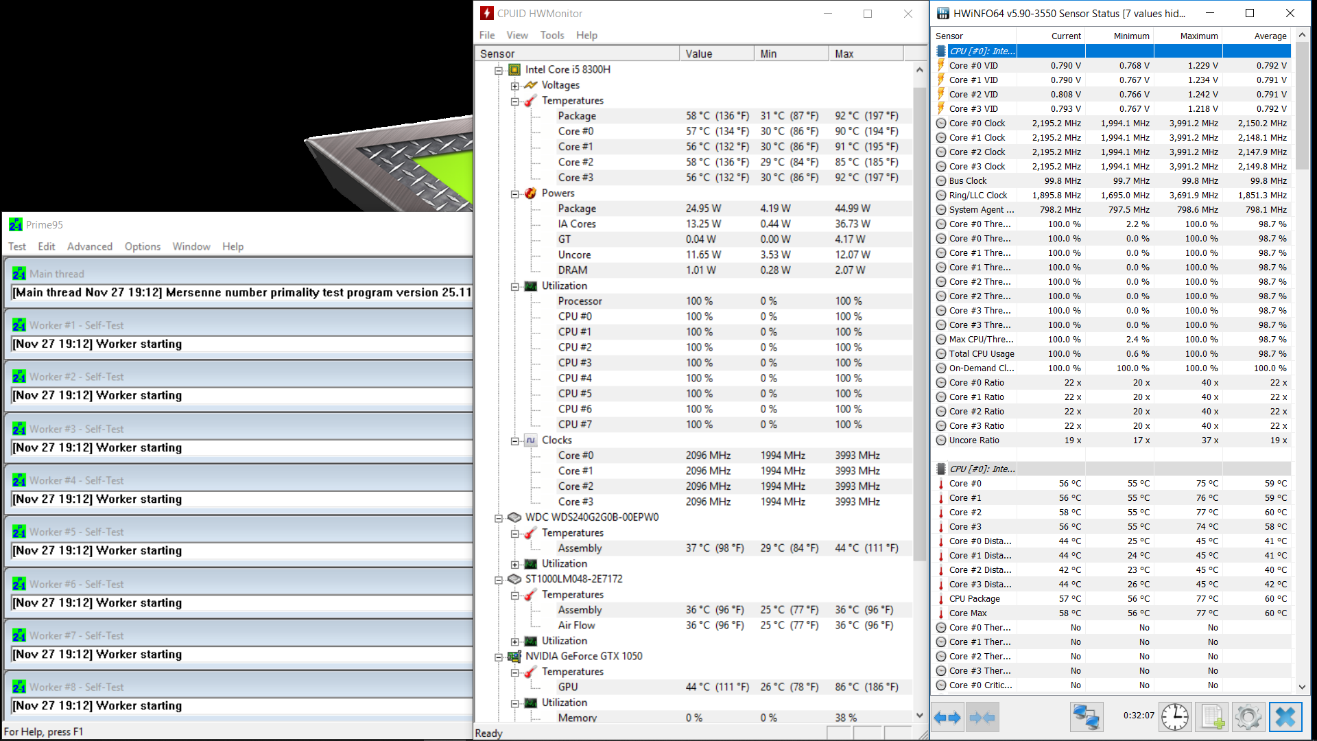Click Core #0 VID lightning icon in HWiNFO
This screenshot has width=1317, height=741.
click(941, 65)
